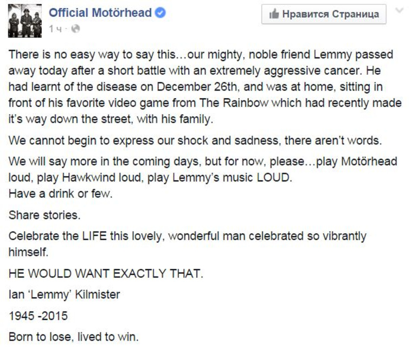Click the "HE WOULD WANT EXACTLY THAT." line

106,273
